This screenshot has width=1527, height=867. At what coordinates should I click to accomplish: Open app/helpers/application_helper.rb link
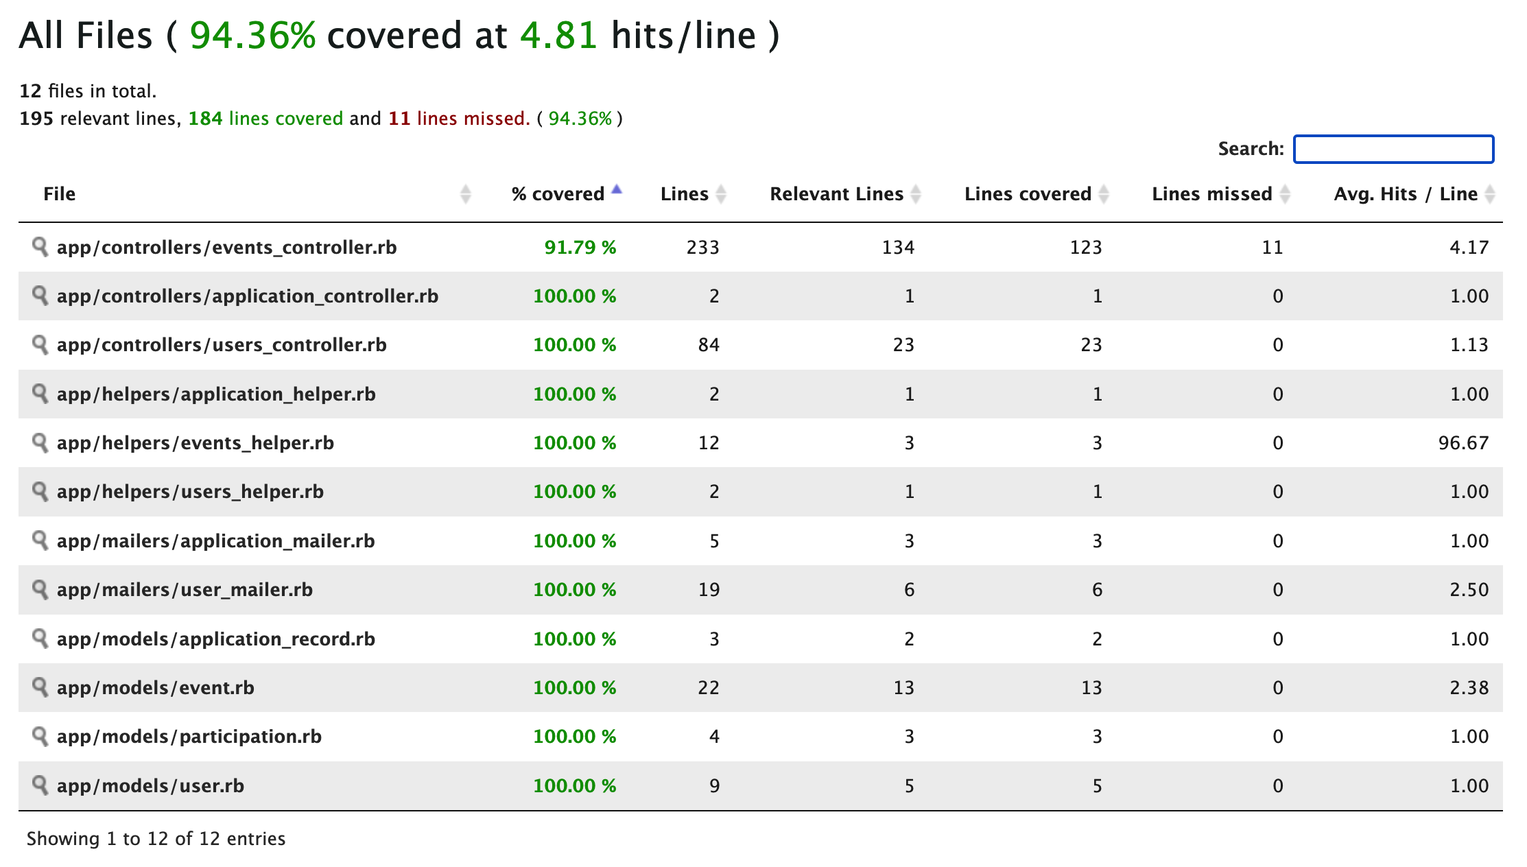pyautogui.click(x=216, y=394)
